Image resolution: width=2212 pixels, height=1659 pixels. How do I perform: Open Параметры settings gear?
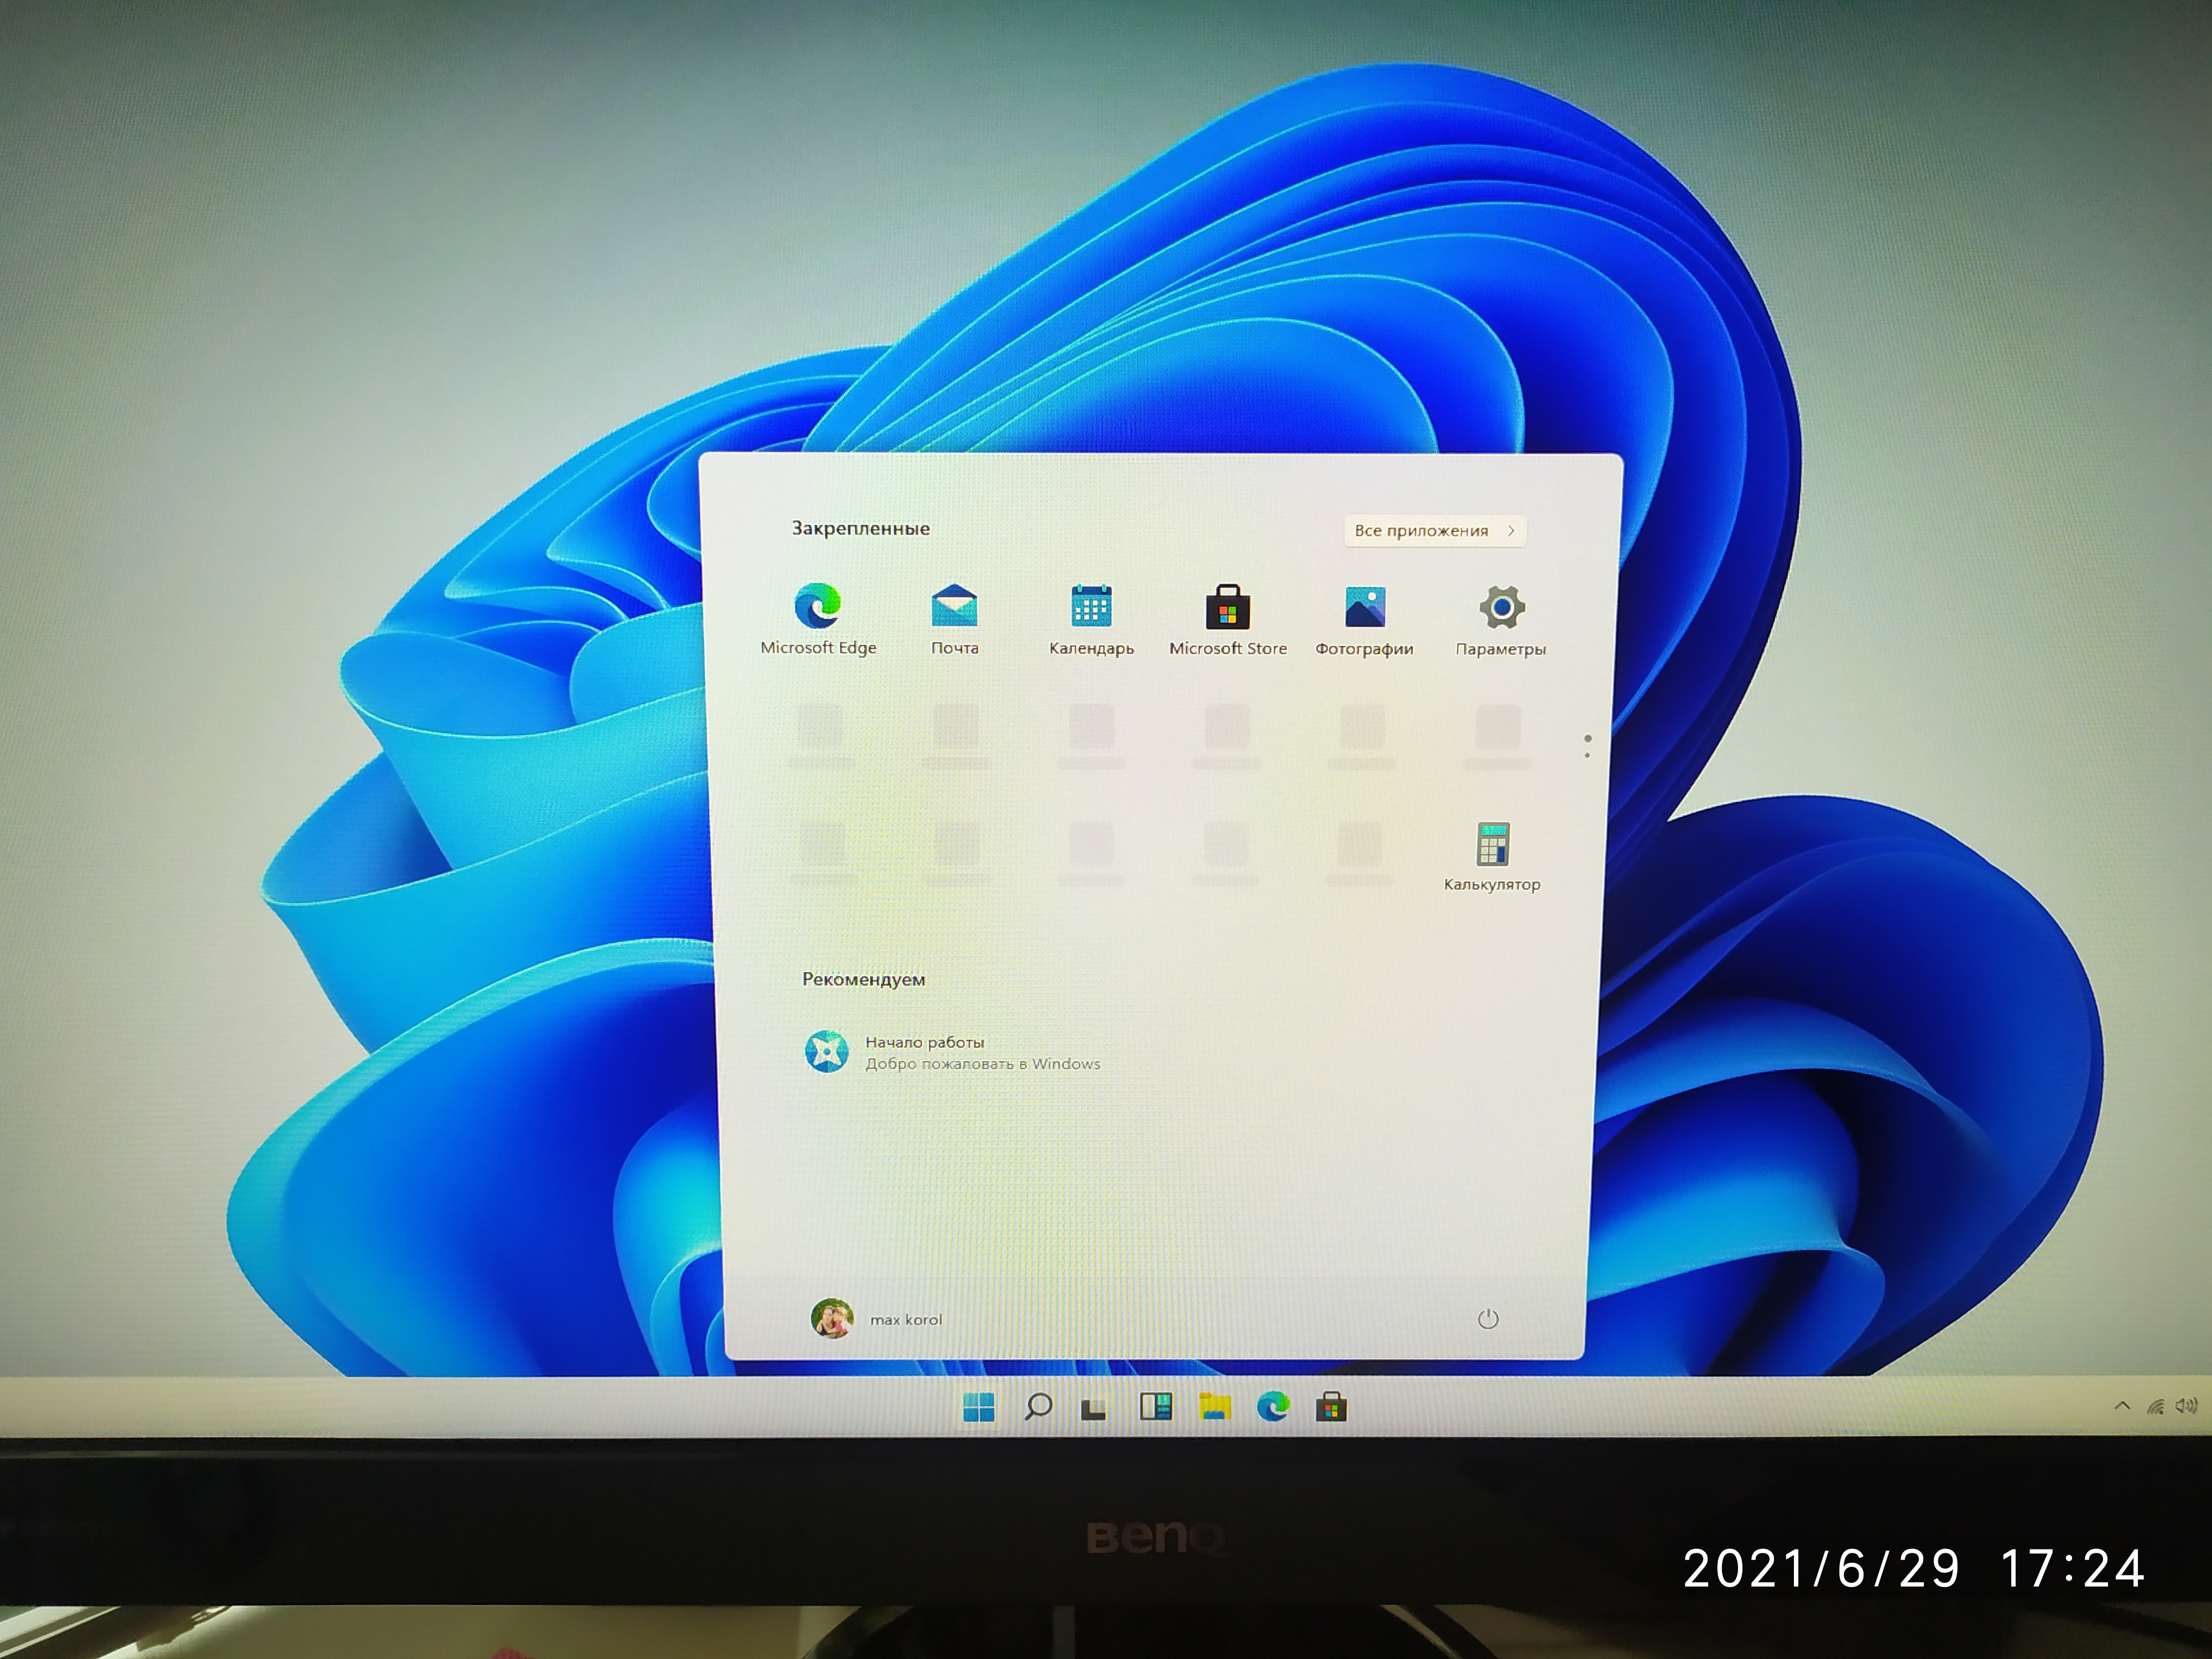(1501, 608)
